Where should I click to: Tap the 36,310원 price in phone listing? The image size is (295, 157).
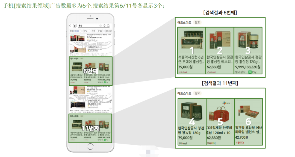[92, 104]
